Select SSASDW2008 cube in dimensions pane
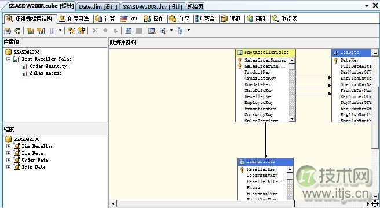The width and height of the screenshot is (380, 208). tap(27, 139)
